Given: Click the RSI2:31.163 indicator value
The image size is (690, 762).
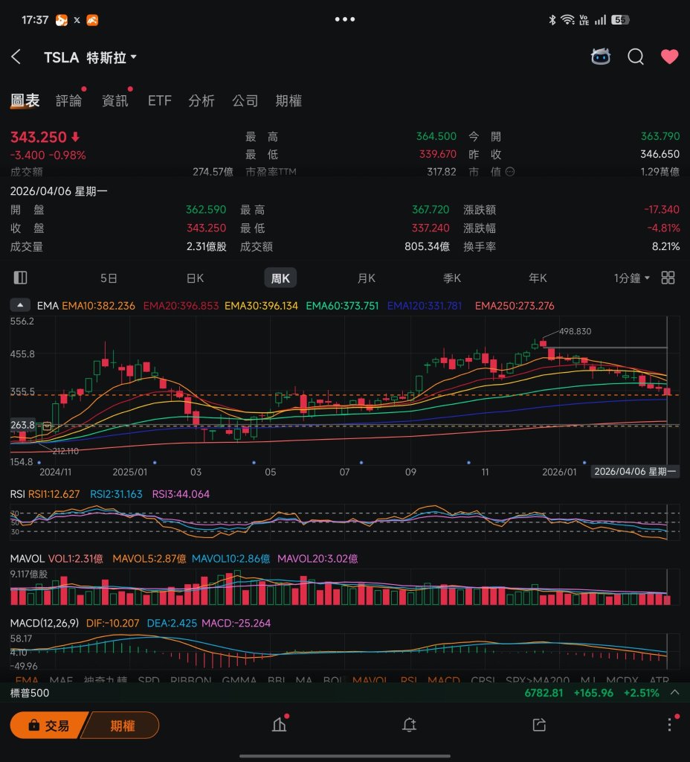Looking at the screenshot, I should pos(116,494).
